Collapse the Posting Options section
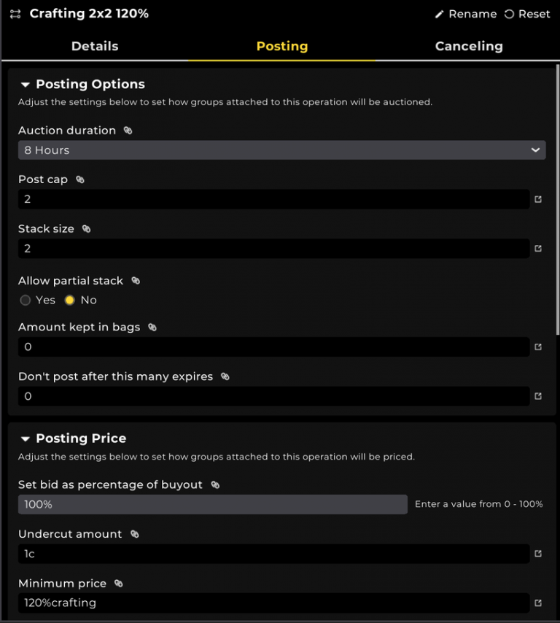 tap(26, 84)
